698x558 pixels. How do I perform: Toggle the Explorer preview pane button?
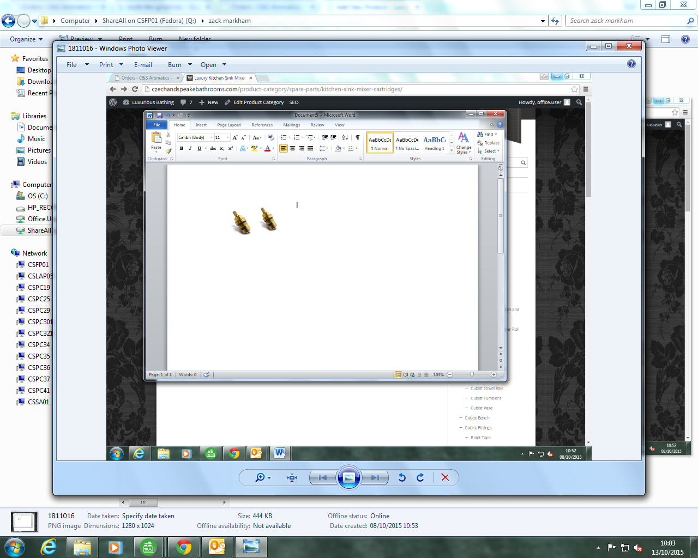tap(665, 39)
